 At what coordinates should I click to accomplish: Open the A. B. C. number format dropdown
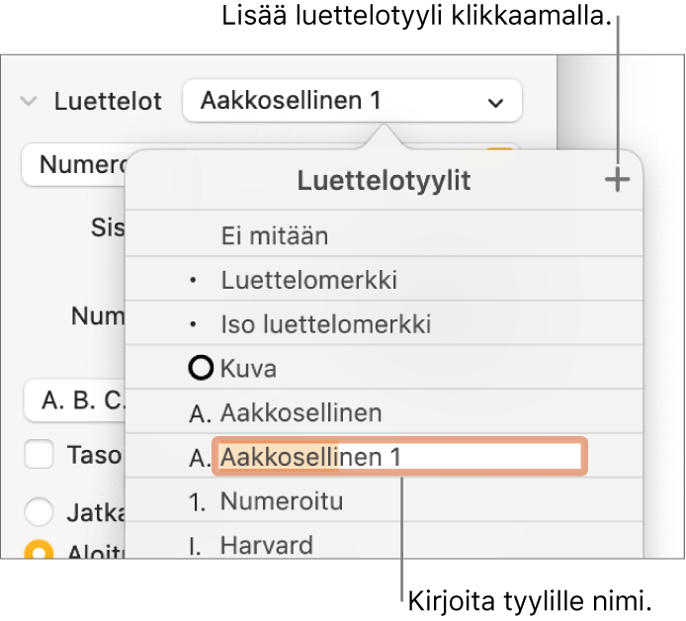74,400
